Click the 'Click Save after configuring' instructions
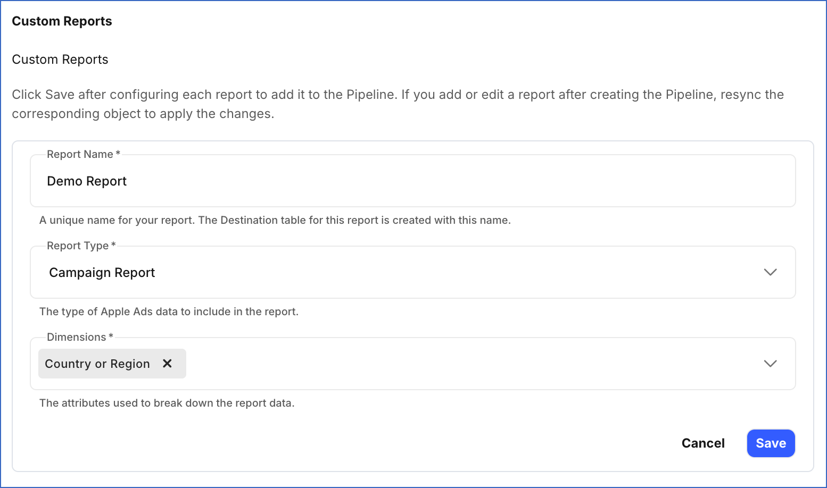Screen dimensions: 827x488 coord(398,104)
